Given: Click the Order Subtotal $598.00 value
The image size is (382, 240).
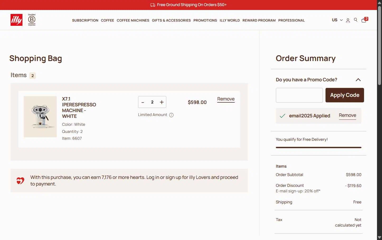Looking at the screenshot, I should click(353, 175).
